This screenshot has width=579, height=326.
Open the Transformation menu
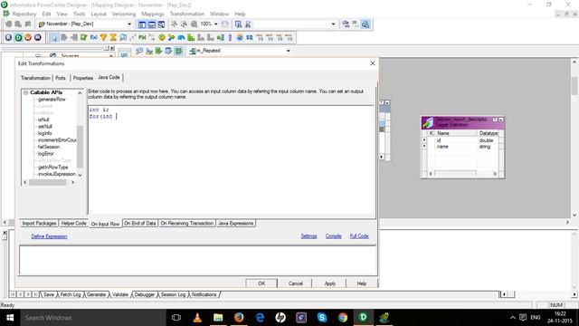(187, 14)
